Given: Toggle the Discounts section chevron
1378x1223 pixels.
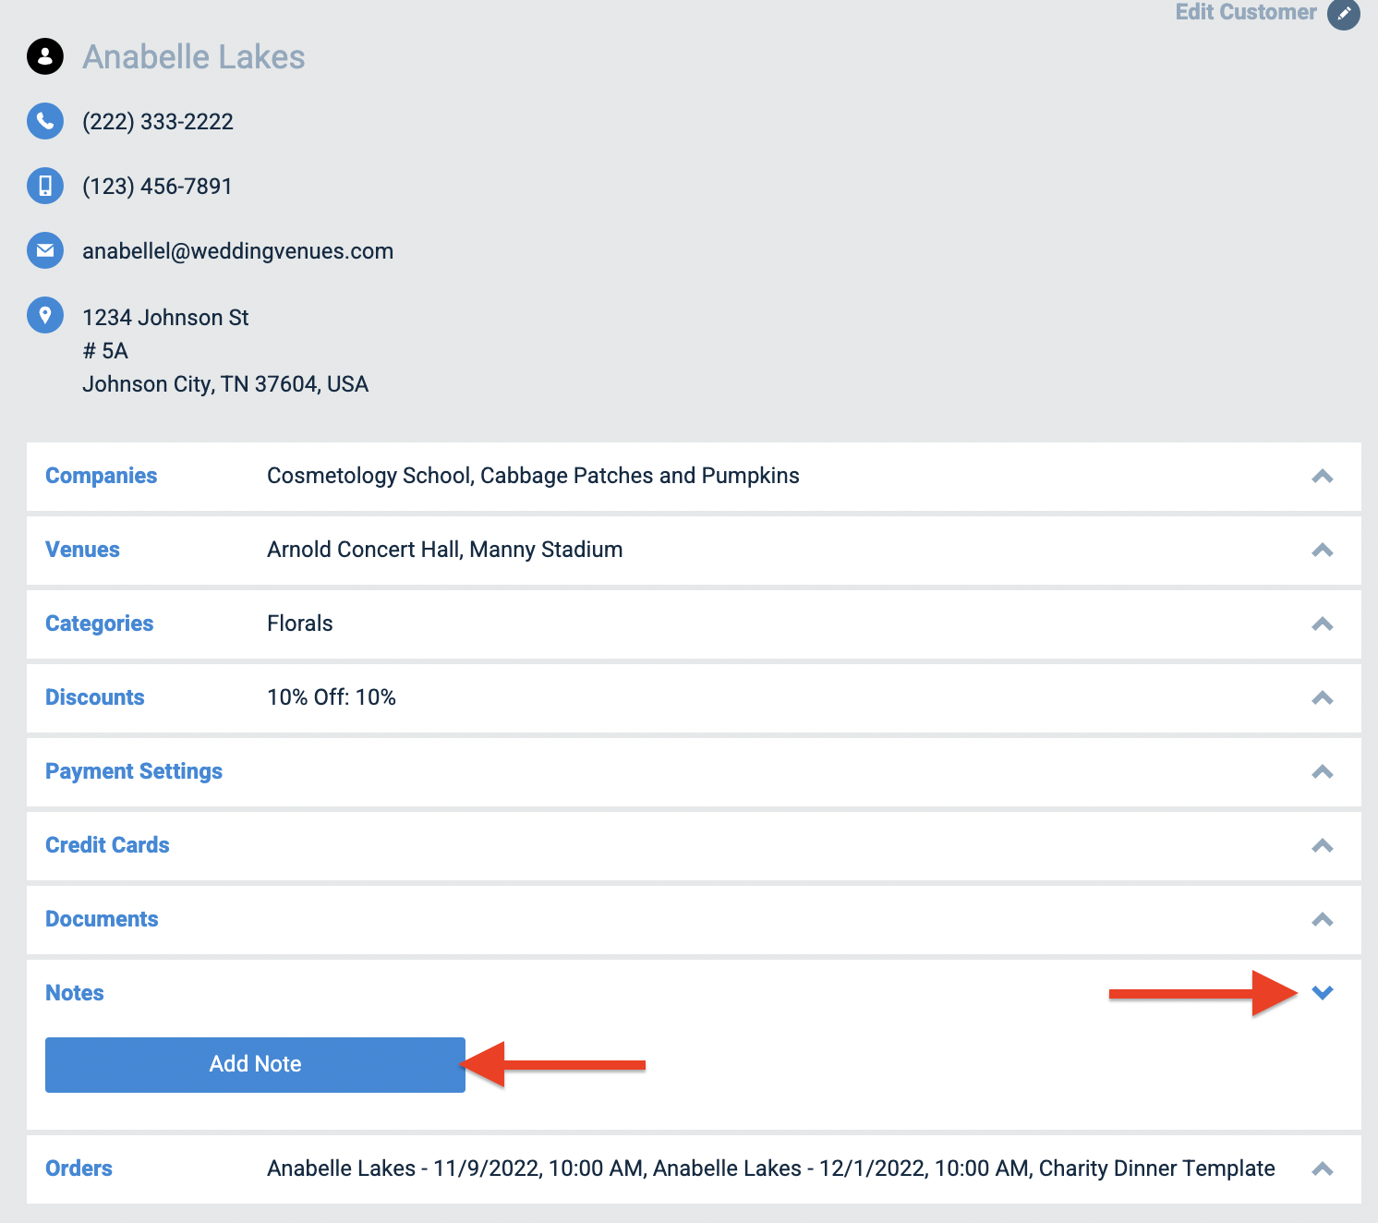Looking at the screenshot, I should 1323,698.
